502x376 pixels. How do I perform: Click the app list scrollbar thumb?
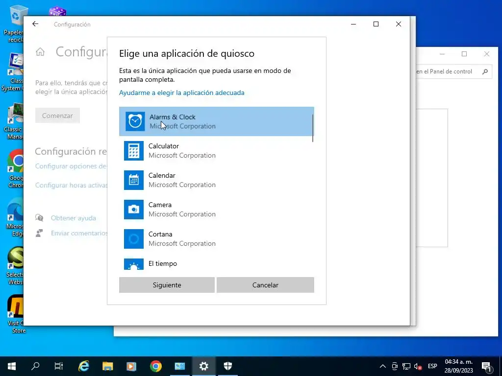click(x=312, y=128)
